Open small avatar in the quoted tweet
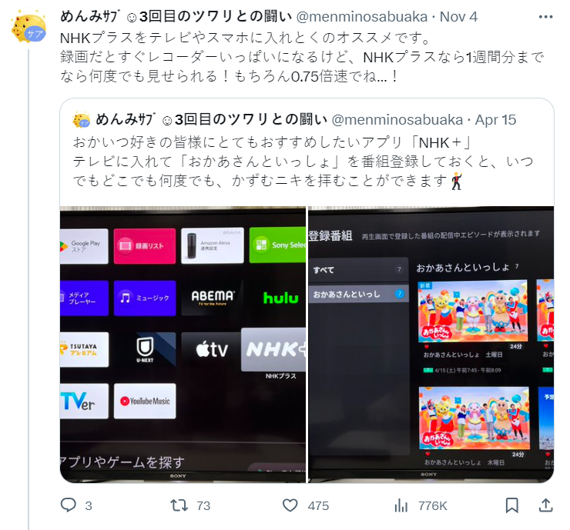The image size is (570, 530). 82,120
